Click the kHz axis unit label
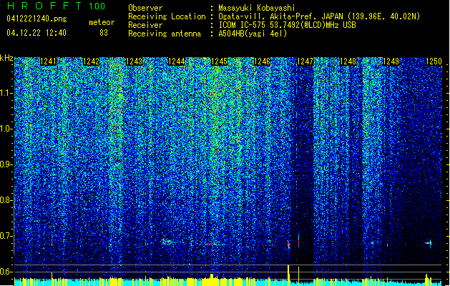This screenshot has width=450, height=286. point(6,58)
